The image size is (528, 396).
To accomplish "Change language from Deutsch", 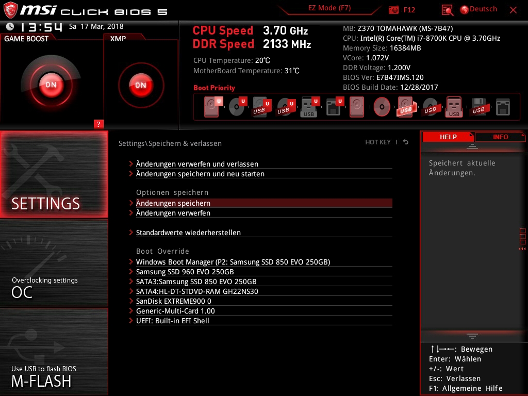I will click(x=483, y=9).
